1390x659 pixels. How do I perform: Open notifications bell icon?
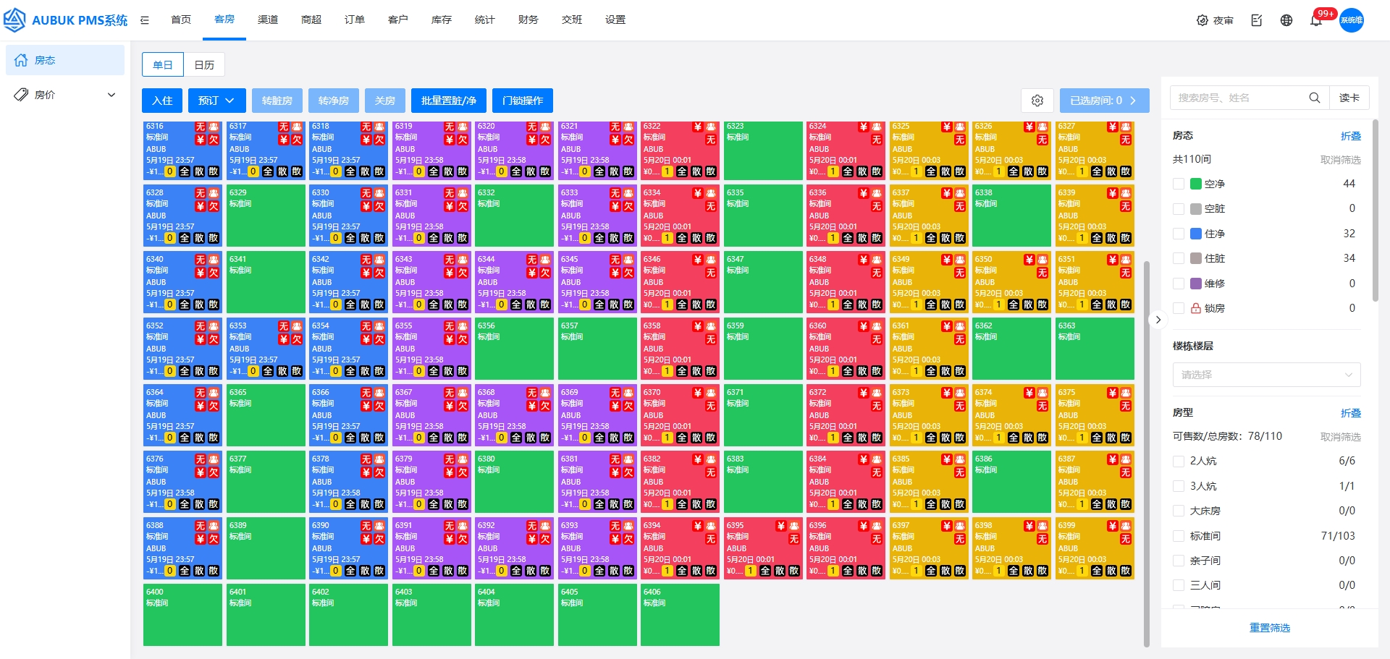(x=1316, y=20)
